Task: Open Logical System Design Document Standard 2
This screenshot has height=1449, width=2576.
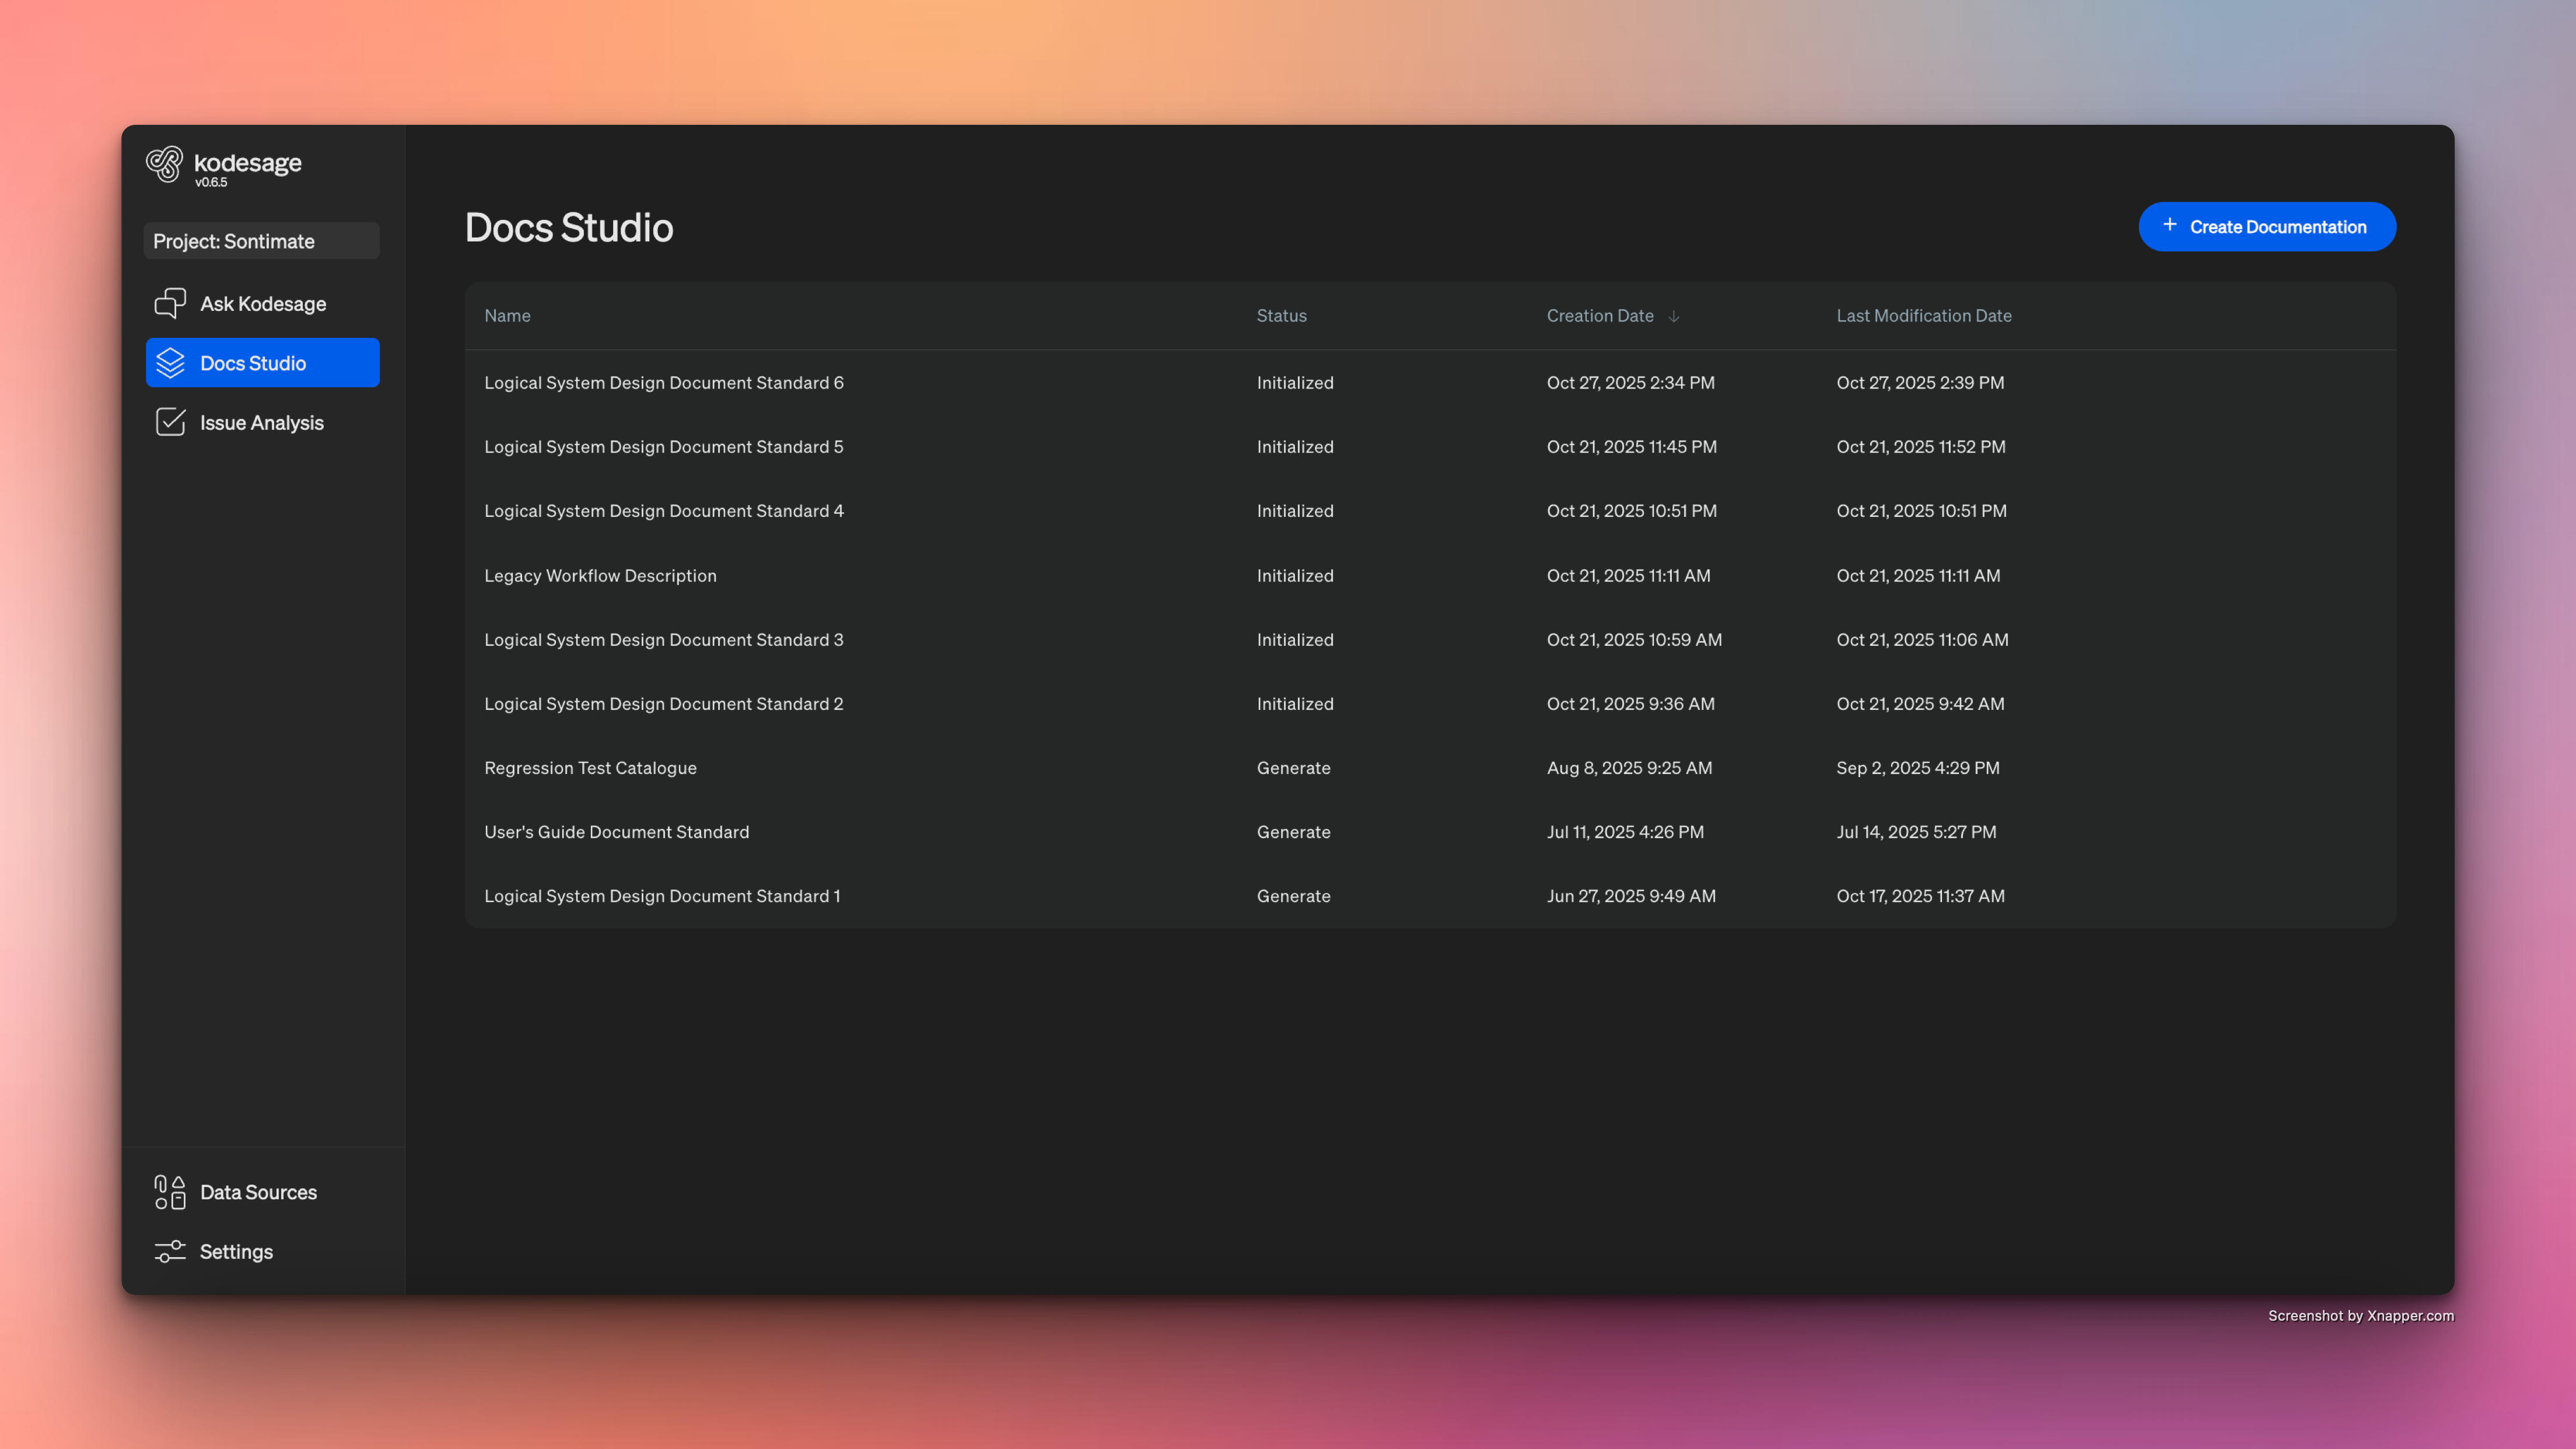Action: [664, 704]
